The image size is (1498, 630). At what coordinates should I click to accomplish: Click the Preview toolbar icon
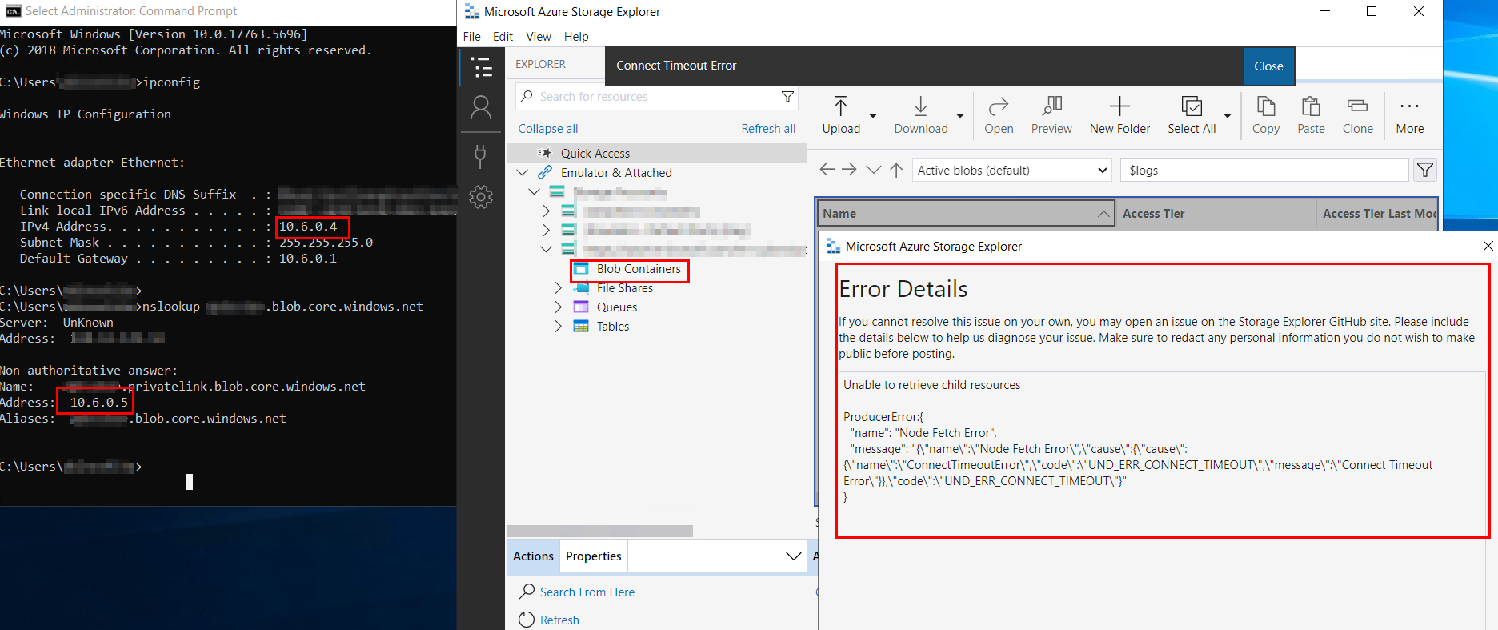(1051, 116)
